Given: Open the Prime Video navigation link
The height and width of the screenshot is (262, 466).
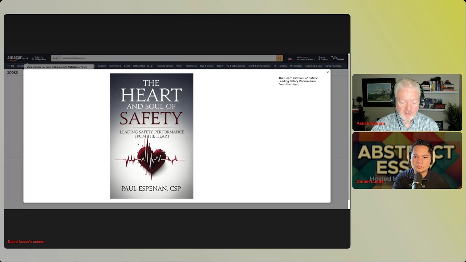Looking at the screenshot, I should [x=115, y=66].
